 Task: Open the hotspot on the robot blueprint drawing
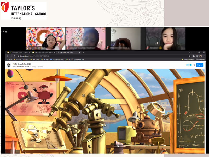pyautogui.click(x=36, y=135)
